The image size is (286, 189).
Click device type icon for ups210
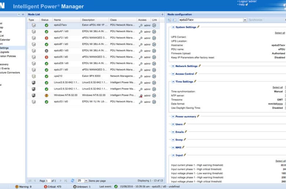click(x=34, y=76)
